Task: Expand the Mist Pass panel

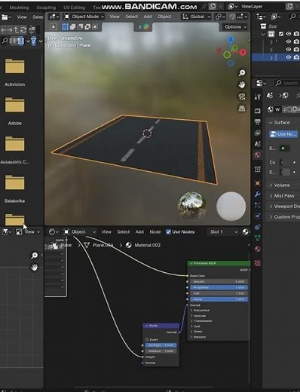Action: click(x=281, y=195)
